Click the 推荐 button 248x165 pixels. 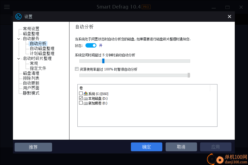coord(33,147)
